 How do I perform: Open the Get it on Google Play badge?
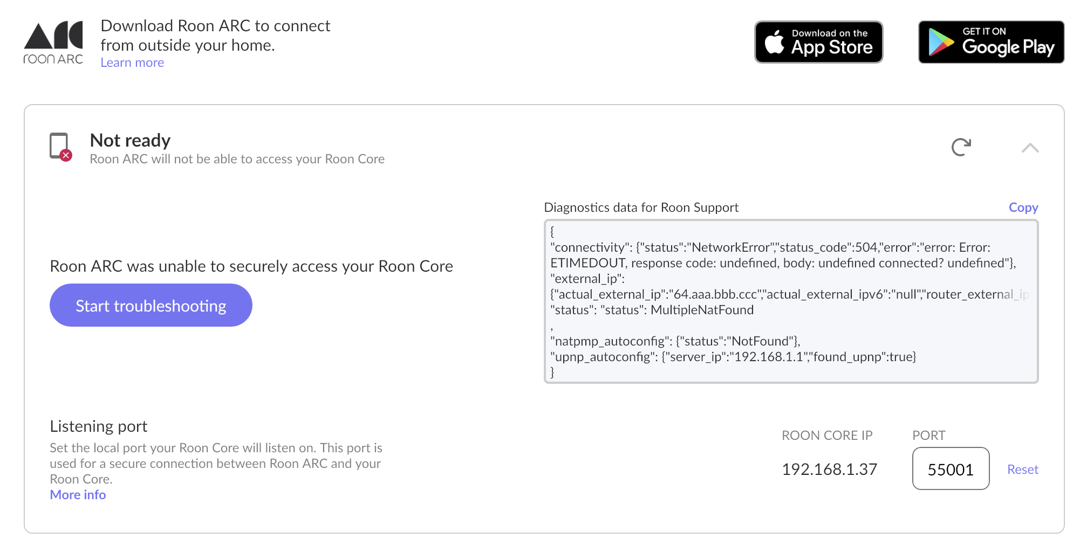991,42
